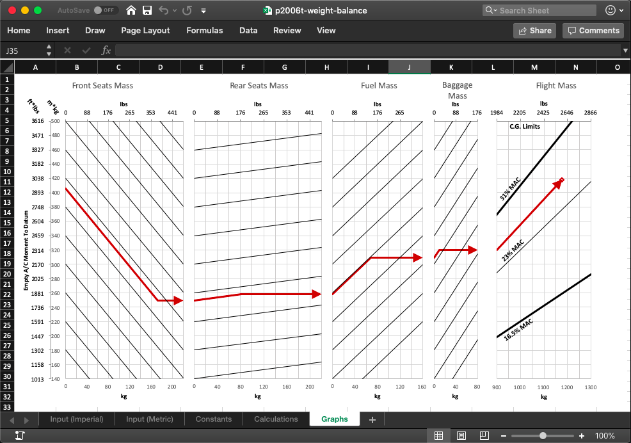Image resolution: width=631 pixels, height=443 pixels.
Task: Click the zoom slider handle
Action: [x=543, y=436]
